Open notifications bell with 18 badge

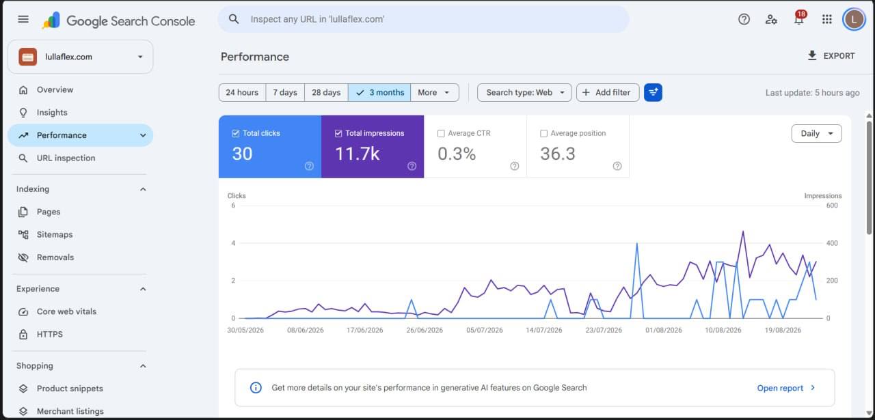[799, 18]
